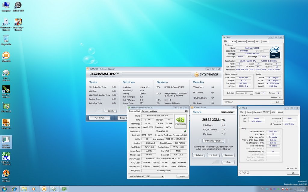Click the DRAM Frequency 801.9 MHz field
The image size is (308, 192).
tap(273, 131)
